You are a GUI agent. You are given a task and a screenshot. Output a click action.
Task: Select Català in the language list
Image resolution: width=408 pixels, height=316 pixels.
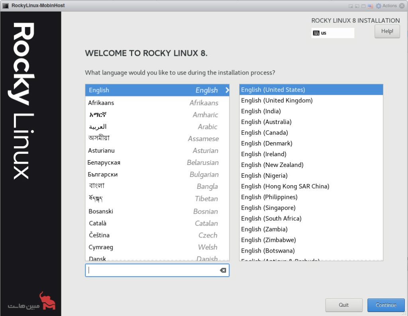point(157,223)
